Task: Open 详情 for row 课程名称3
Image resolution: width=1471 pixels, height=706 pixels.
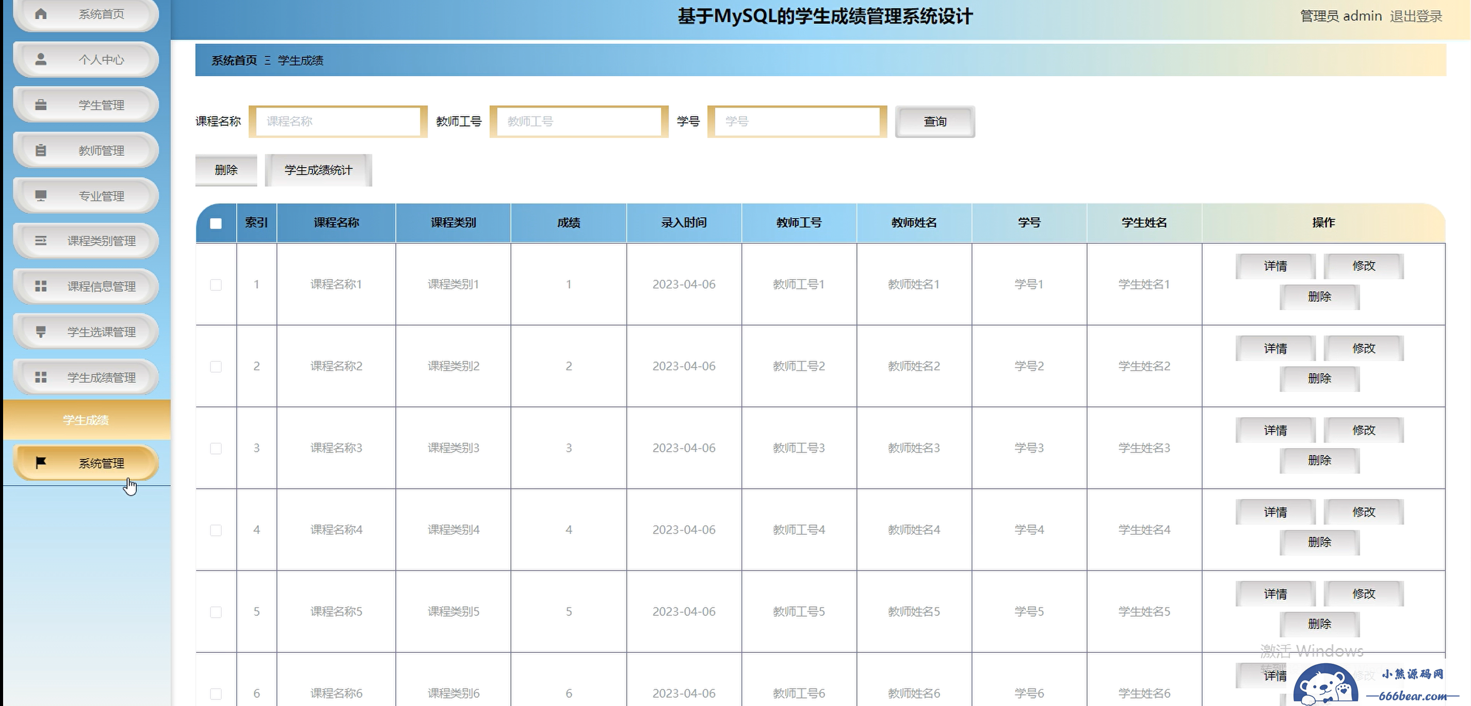Action: point(1275,430)
